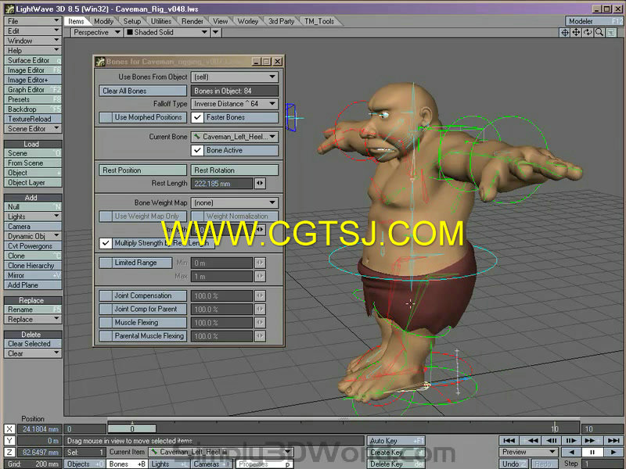Image resolution: width=626 pixels, height=469 pixels.
Task: Open the Surface Editor
Action: 33,61
